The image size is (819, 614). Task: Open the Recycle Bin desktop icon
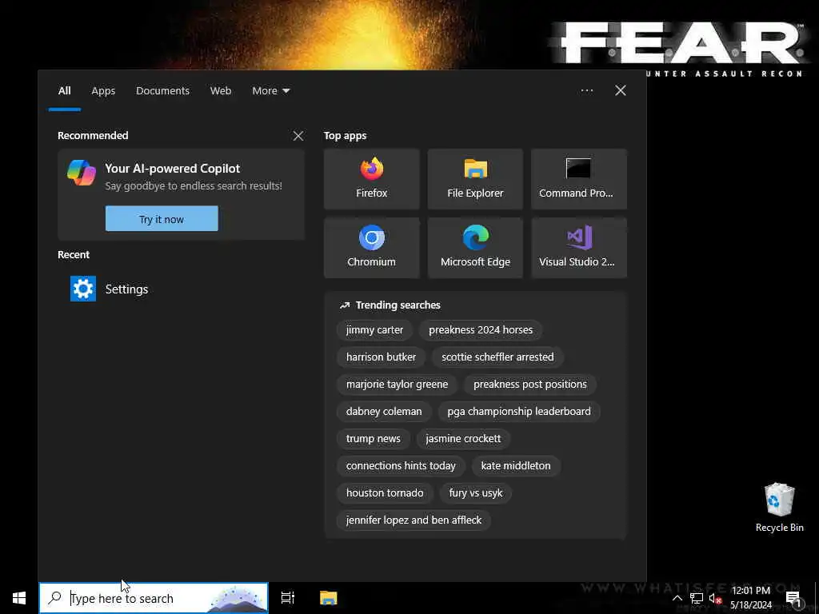coord(779,507)
